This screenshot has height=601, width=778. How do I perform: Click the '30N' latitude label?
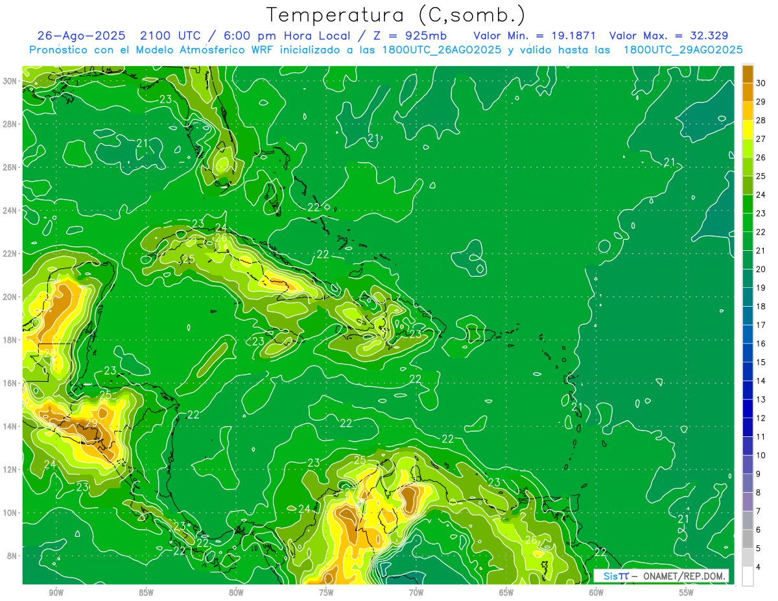(10, 81)
